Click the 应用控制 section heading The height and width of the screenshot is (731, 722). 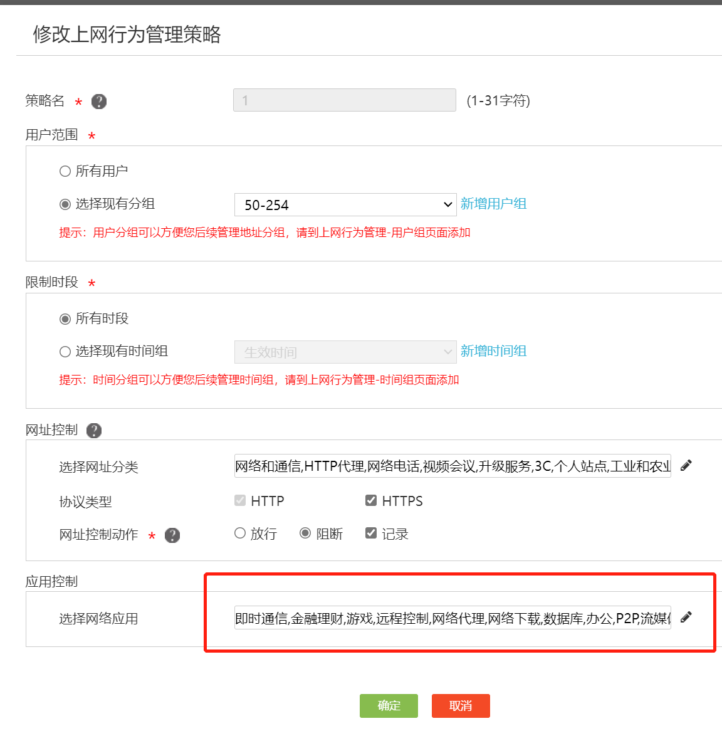(x=52, y=581)
